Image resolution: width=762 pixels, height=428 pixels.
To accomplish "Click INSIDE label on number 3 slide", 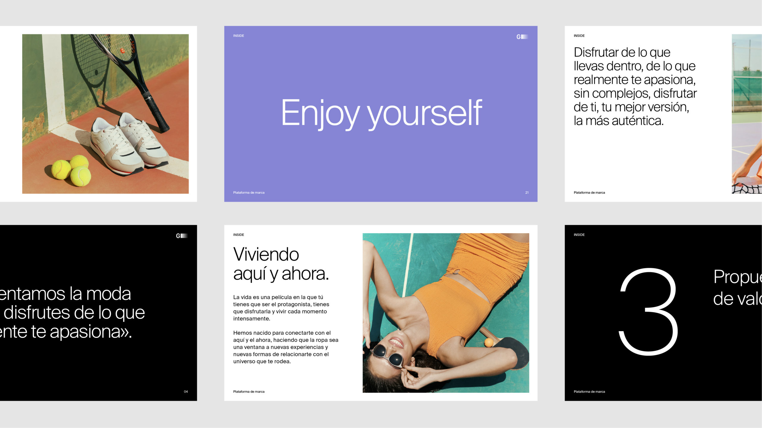I will 579,235.
